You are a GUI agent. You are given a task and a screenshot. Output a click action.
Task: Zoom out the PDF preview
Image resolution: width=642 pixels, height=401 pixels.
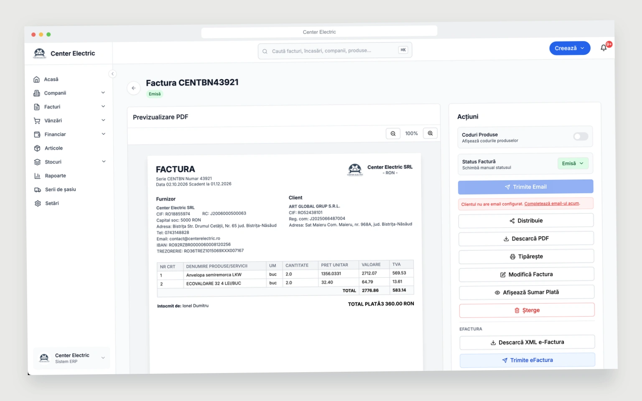coord(393,133)
